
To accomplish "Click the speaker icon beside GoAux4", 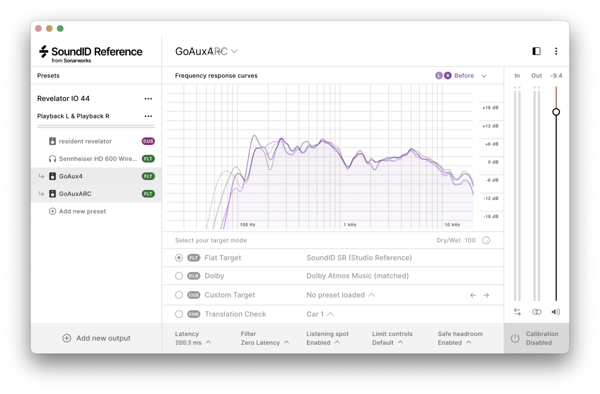I will (52, 176).
